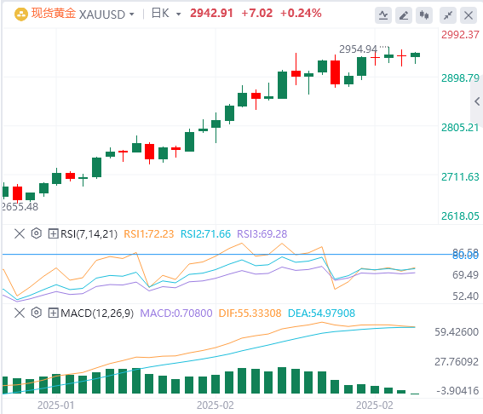Screen dimensions: 483x414
Task: Click the gold XAUUSD coin icon
Action: point(21,14)
